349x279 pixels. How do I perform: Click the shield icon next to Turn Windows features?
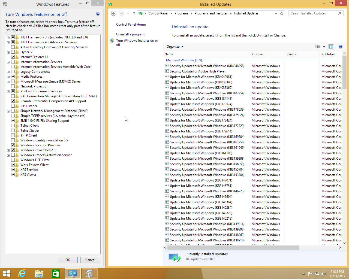(112, 41)
